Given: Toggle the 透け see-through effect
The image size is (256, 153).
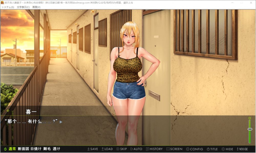Looking at the screenshot, I should (x=57, y=149).
